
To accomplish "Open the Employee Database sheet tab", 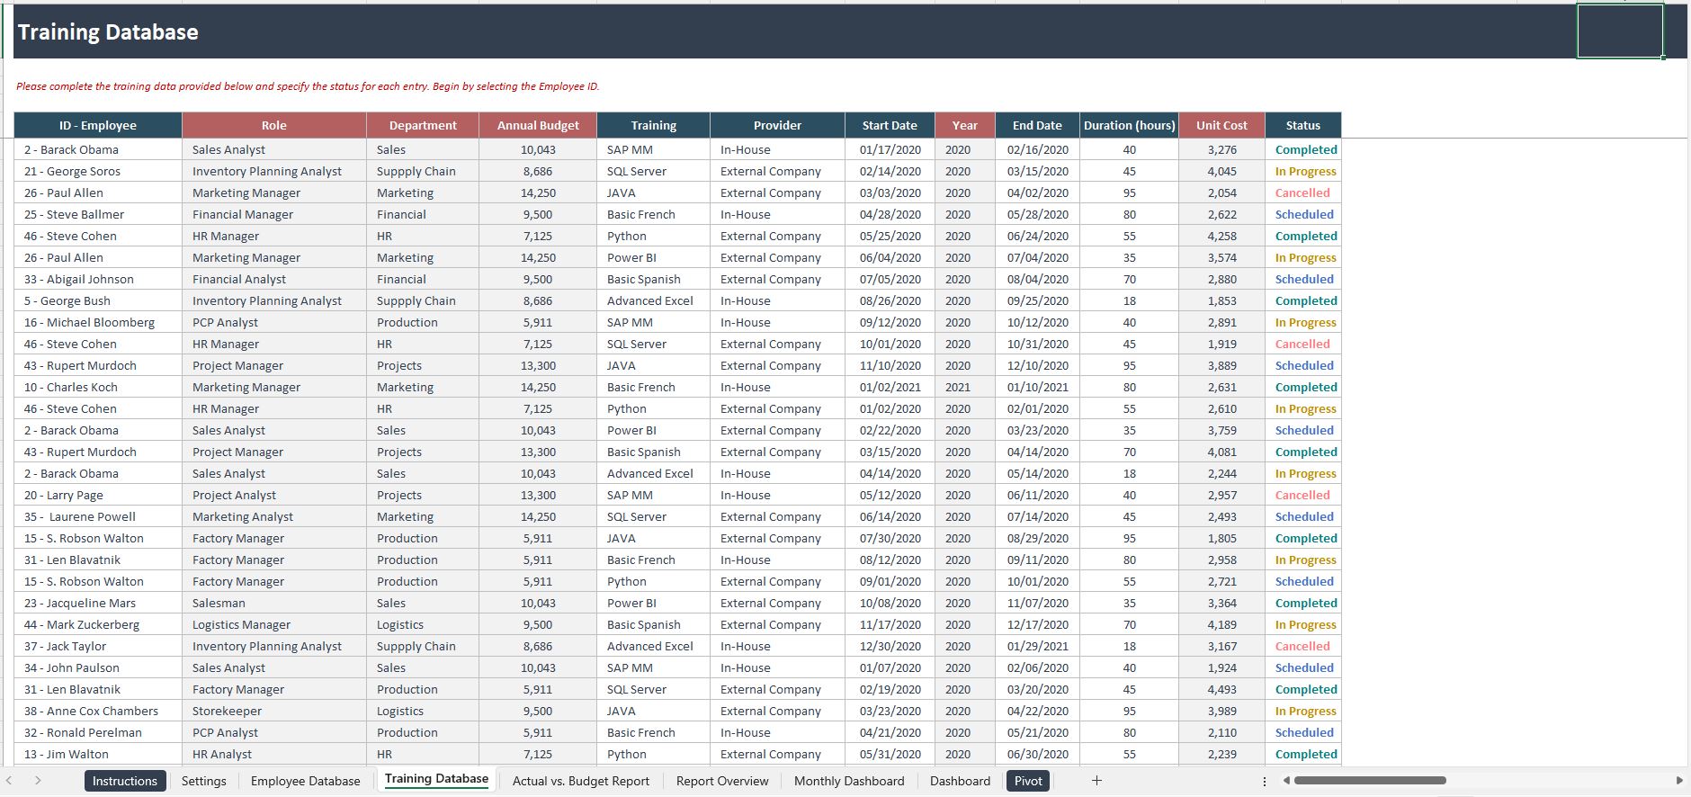I will [306, 781].
